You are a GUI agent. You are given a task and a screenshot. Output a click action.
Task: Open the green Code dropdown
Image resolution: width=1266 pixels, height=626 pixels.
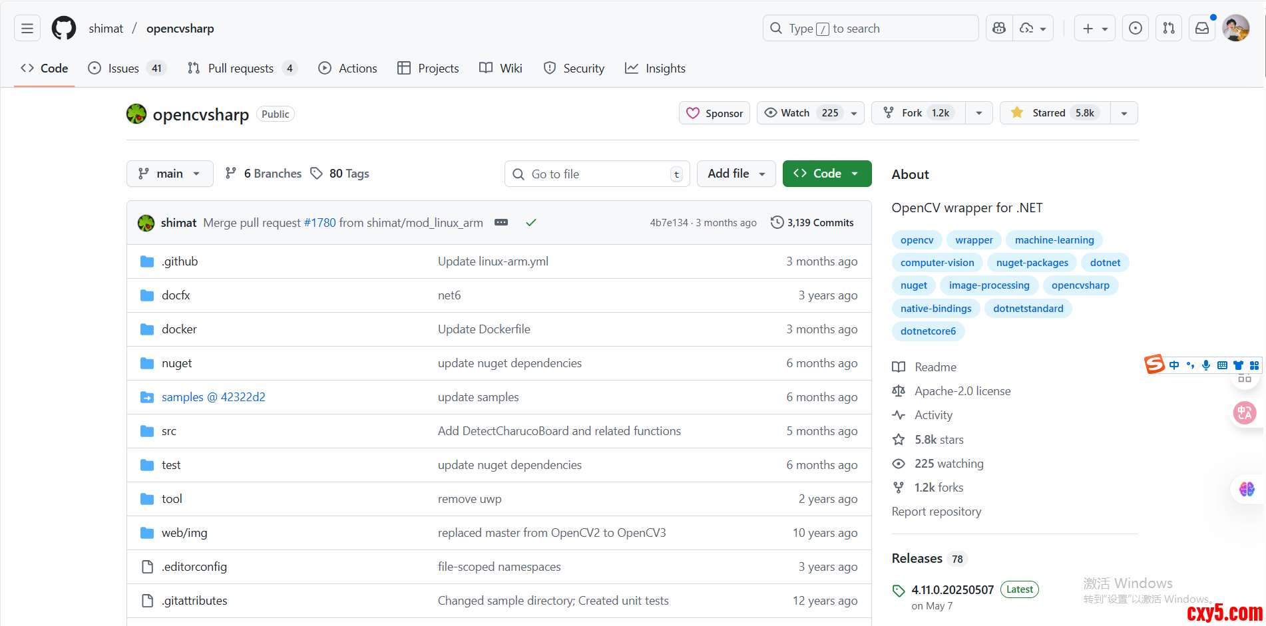[827, 174]
